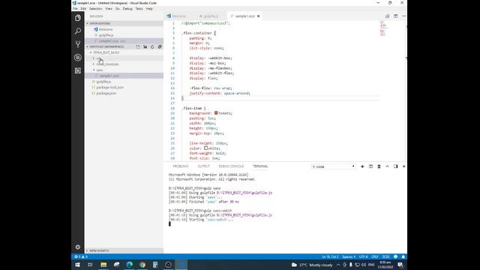Image resolution: width=480 pixels, height=270 pixels.
Task: Switch to the Problems panel tab
Action: pos(181,166)
